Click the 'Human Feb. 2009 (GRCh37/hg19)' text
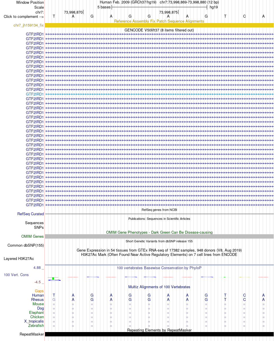 pyautogui.click(x=128, y=2)
